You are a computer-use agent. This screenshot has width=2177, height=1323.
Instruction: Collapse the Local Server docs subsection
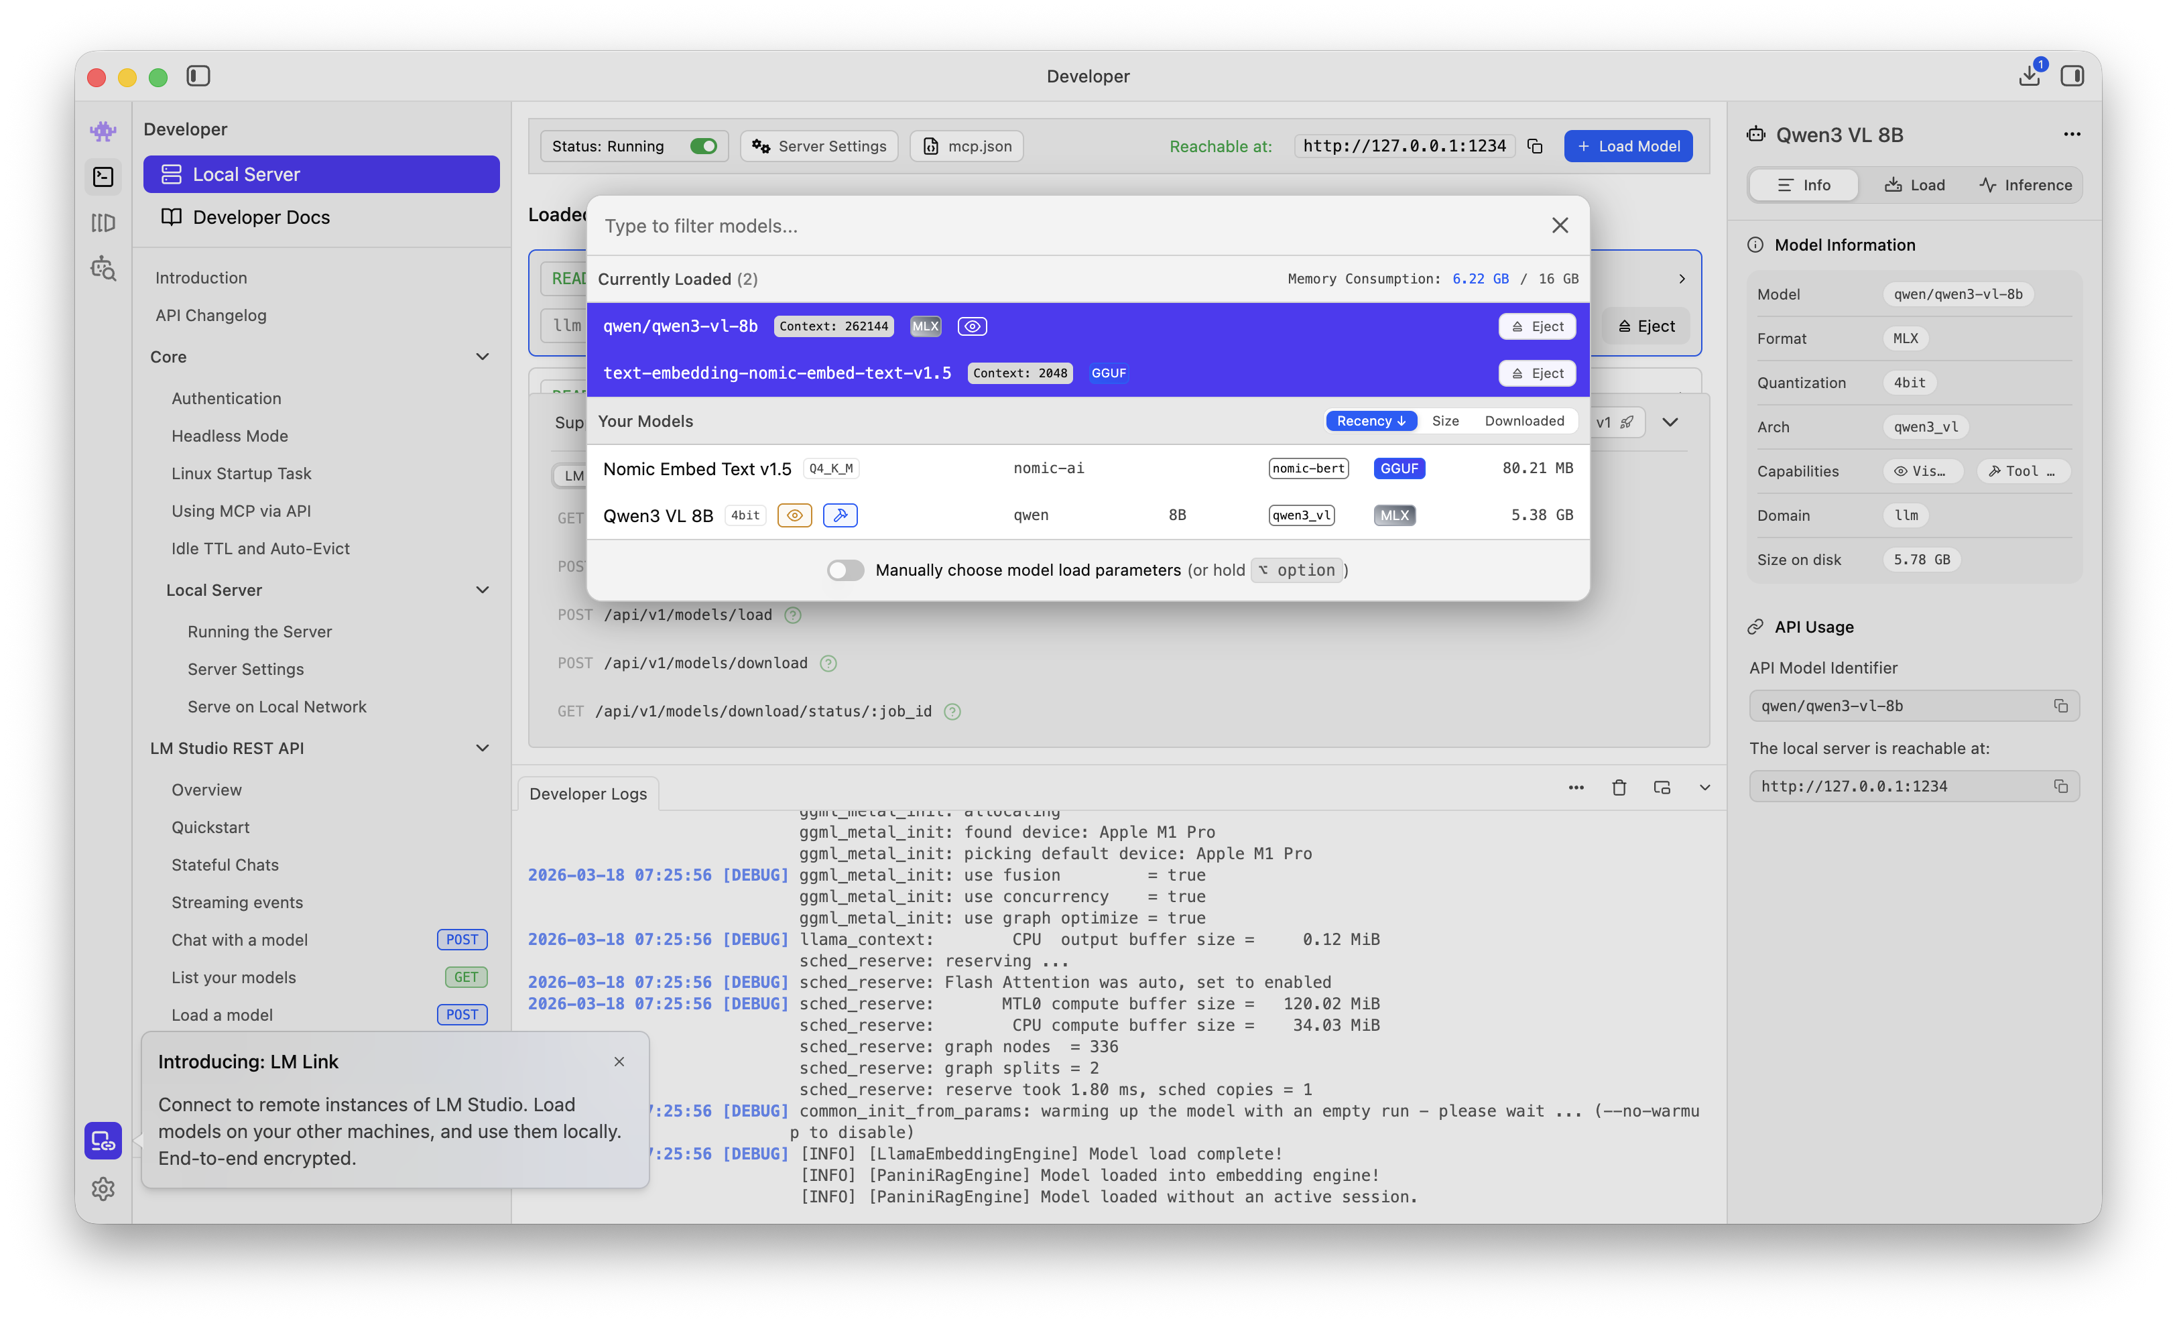[x=483, y=590]
